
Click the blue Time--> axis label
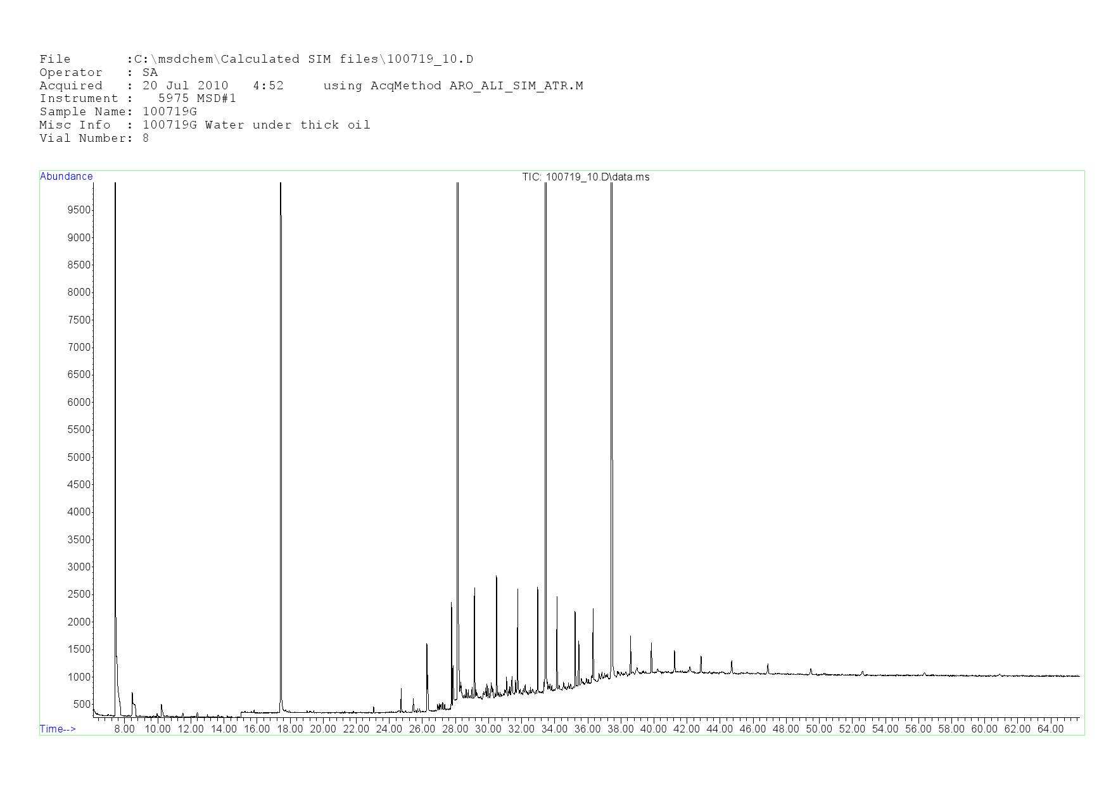click(x=58, y=729)
